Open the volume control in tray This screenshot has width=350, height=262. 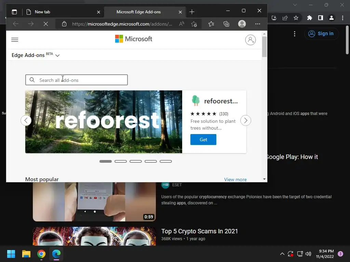coord(308,254)
